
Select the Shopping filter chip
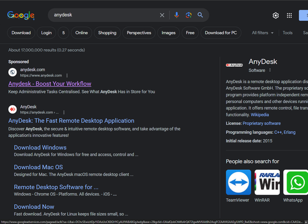tap(107, 33)
